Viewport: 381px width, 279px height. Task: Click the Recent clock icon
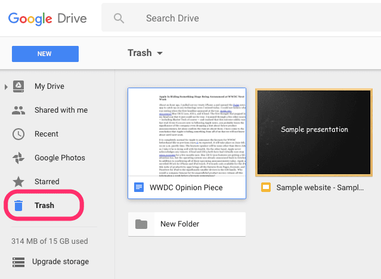pos(18,134)
